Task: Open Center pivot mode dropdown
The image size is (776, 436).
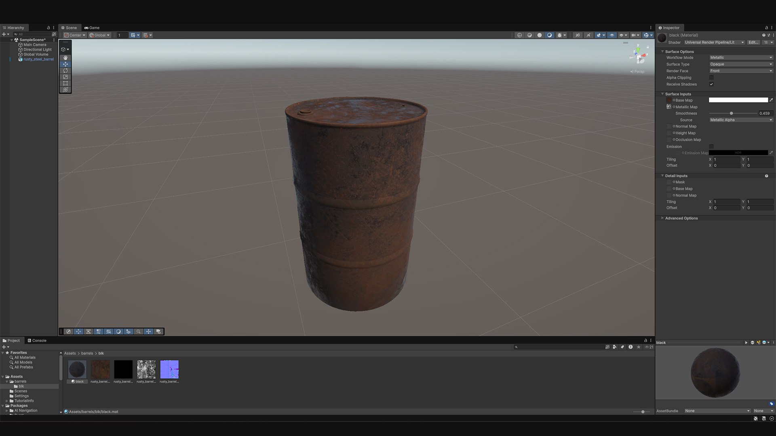Action: [75, 35]
